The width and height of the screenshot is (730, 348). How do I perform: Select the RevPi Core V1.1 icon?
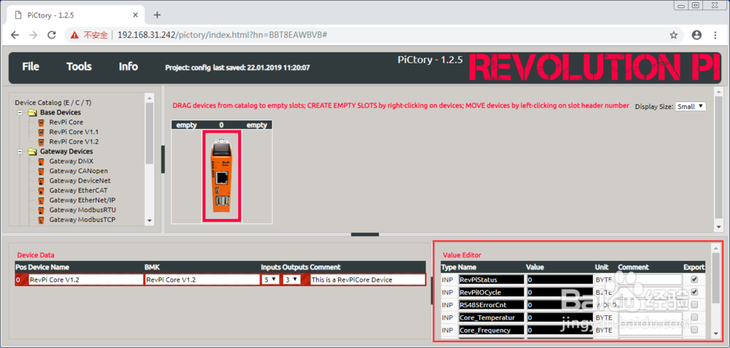pos(41,132)
